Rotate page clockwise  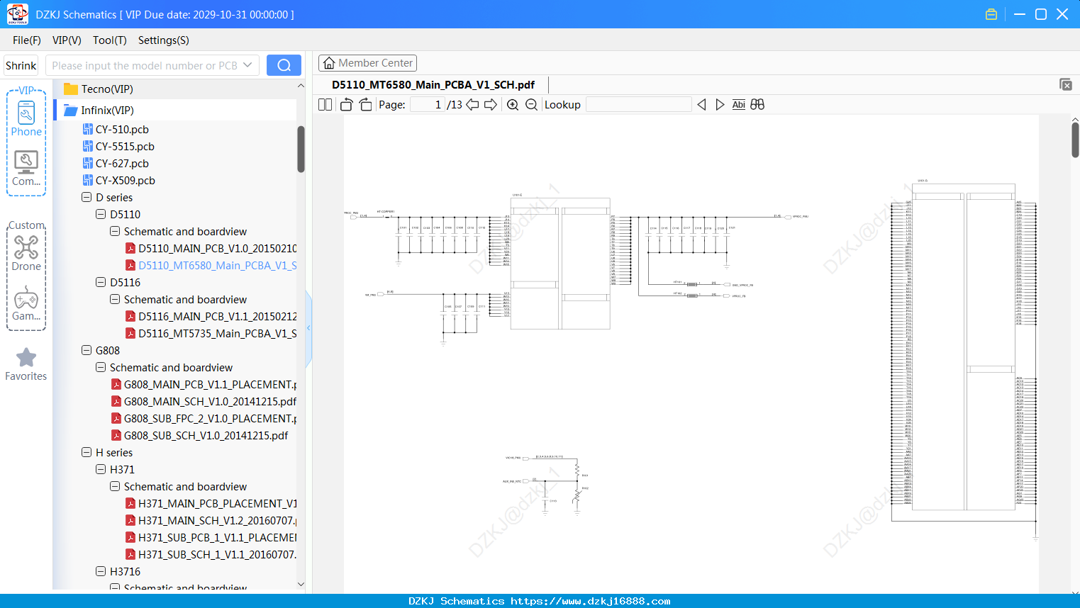[x=365, y=105]
